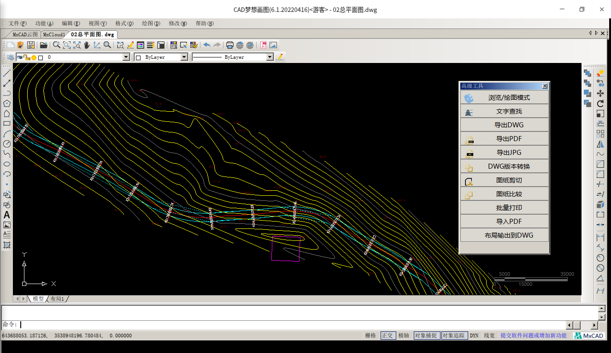Viewport: 611px width, 353px height.
Task: Expand the ByLayer linetype dropdown
Action: [270, 57]
